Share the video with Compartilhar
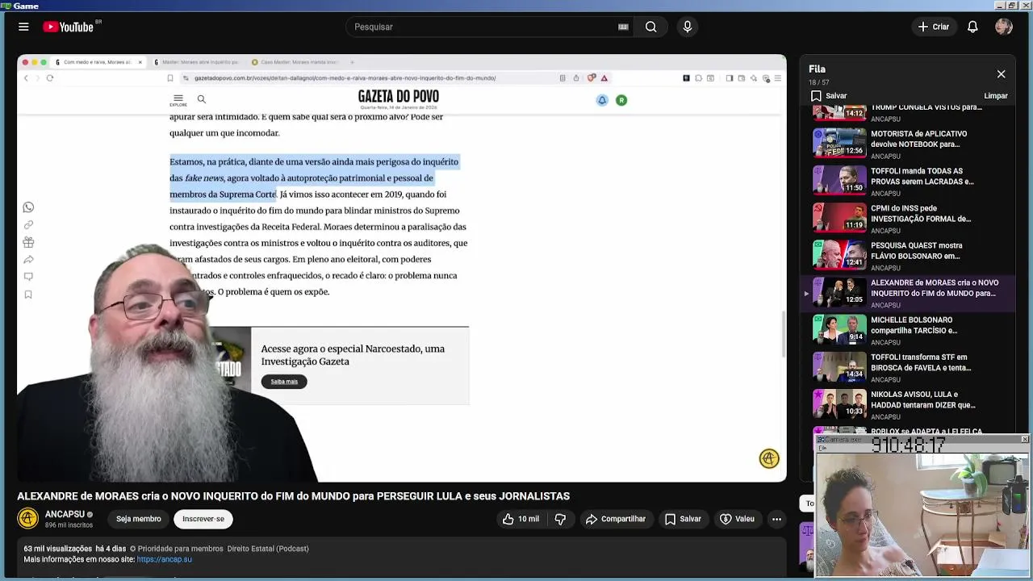Screen dimensions: 1033x581 tap(616, 519)
